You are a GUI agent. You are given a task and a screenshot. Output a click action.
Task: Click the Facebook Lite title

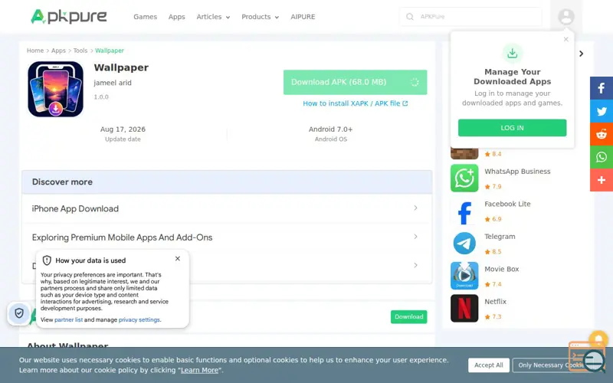click(x=507, y=204)
